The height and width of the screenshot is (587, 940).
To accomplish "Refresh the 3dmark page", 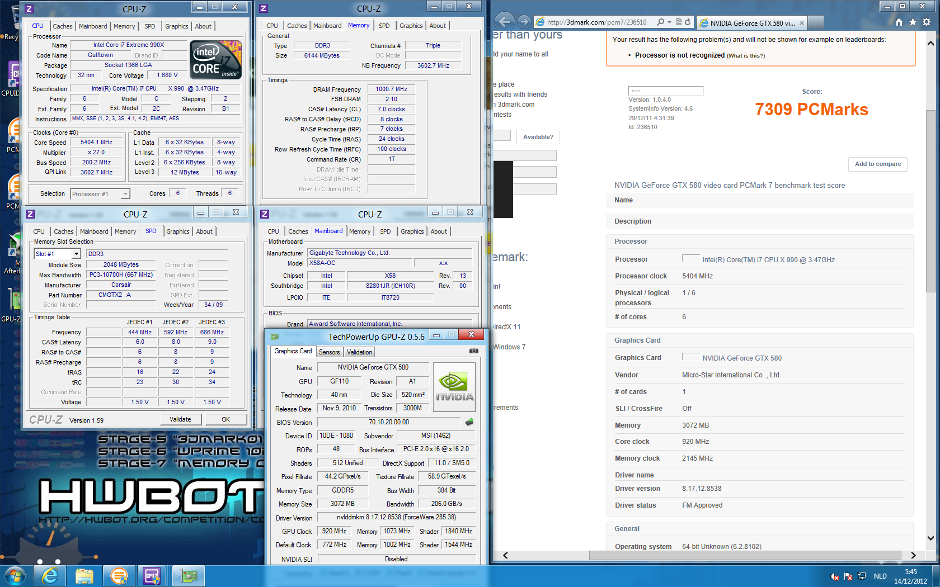I will pyautogui.click(x=688, y=22).
